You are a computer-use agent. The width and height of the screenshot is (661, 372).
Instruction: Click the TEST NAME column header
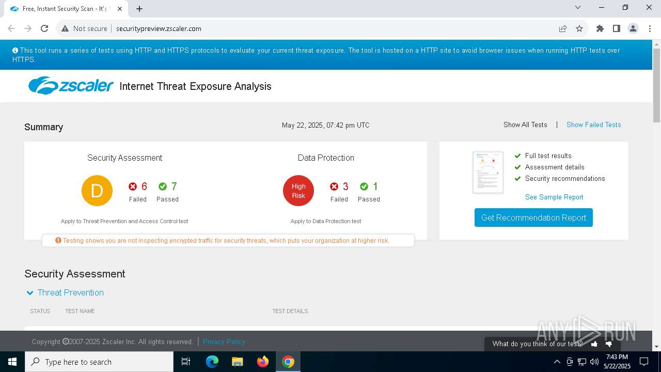click(x=80, y=311)
